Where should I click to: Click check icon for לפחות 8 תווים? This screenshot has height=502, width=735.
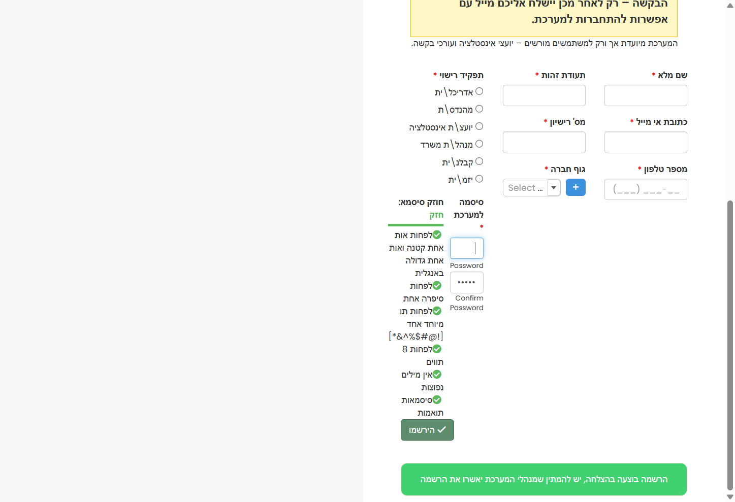pos(437,349)
